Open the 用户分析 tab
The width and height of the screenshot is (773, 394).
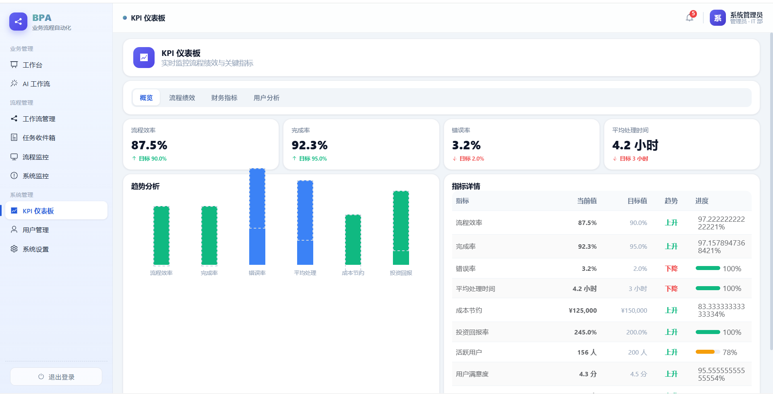[267, 98]
